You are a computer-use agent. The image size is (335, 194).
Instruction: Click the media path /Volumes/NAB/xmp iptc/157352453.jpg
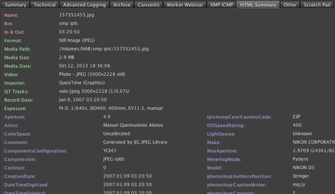[104, 49]
